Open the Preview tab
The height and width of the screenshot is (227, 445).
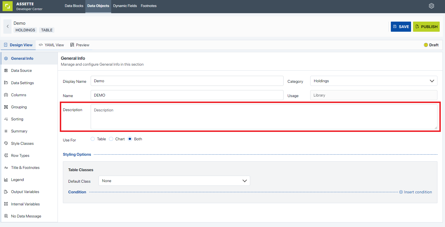(x=80, y=45)
